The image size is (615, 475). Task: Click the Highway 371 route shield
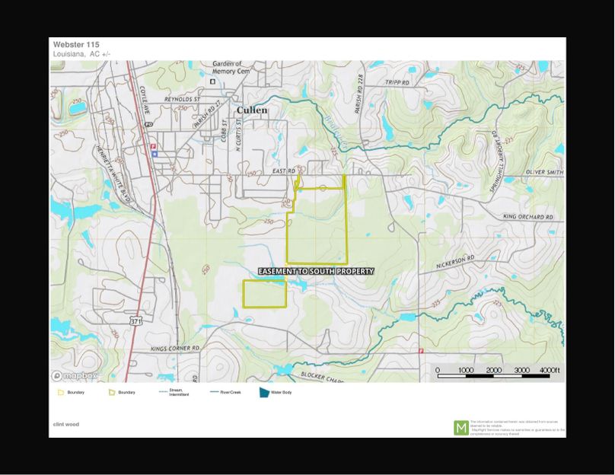(x=135, y=320)
